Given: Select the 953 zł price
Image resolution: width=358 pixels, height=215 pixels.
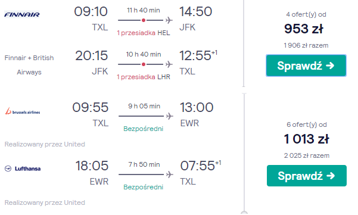Looking at the screenshot, I should pos(304,29).
